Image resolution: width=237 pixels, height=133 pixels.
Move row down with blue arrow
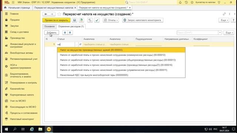(70, 33)
